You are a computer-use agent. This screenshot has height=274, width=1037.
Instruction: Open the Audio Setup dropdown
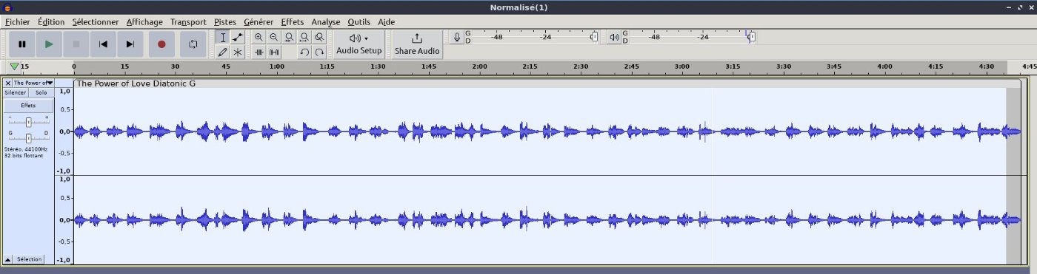[x=359, y=44]
